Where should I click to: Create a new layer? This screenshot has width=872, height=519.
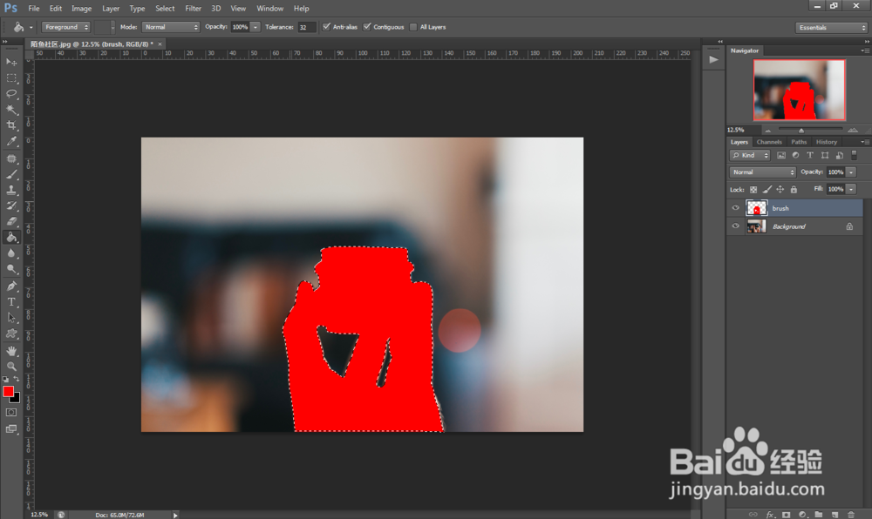[835, 515]
